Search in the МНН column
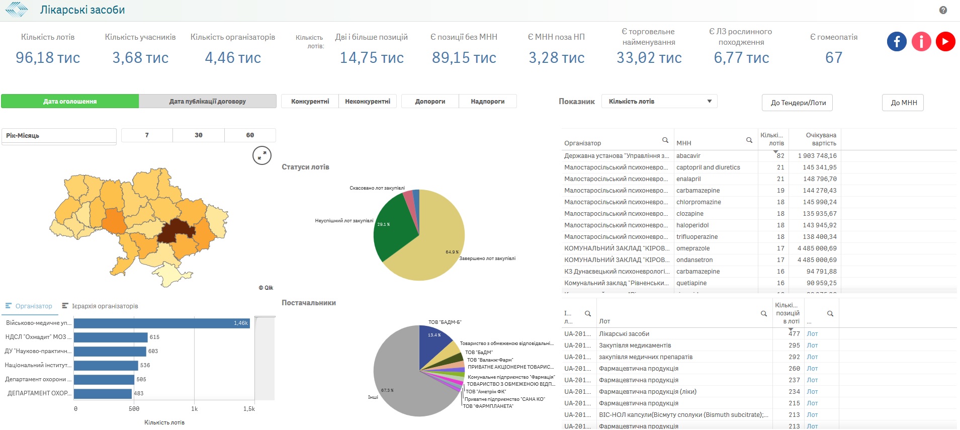960x430 pixels. pos(749,140)
